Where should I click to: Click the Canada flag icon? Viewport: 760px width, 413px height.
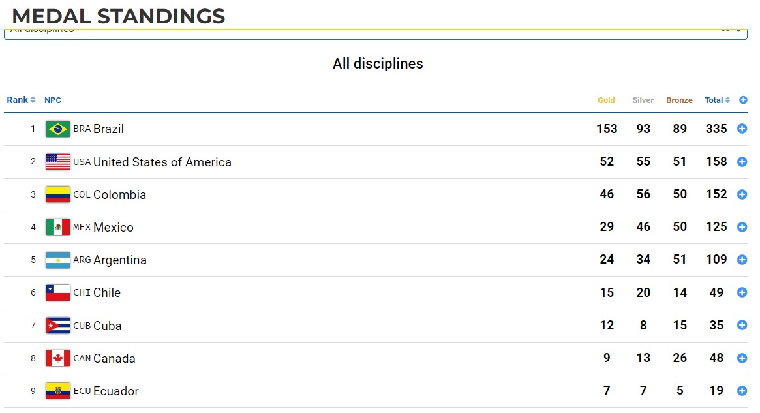pos(57,358)
